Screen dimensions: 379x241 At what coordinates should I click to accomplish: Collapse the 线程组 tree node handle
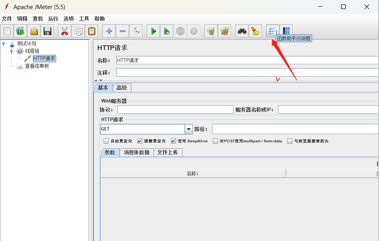[x=11, y=51]
